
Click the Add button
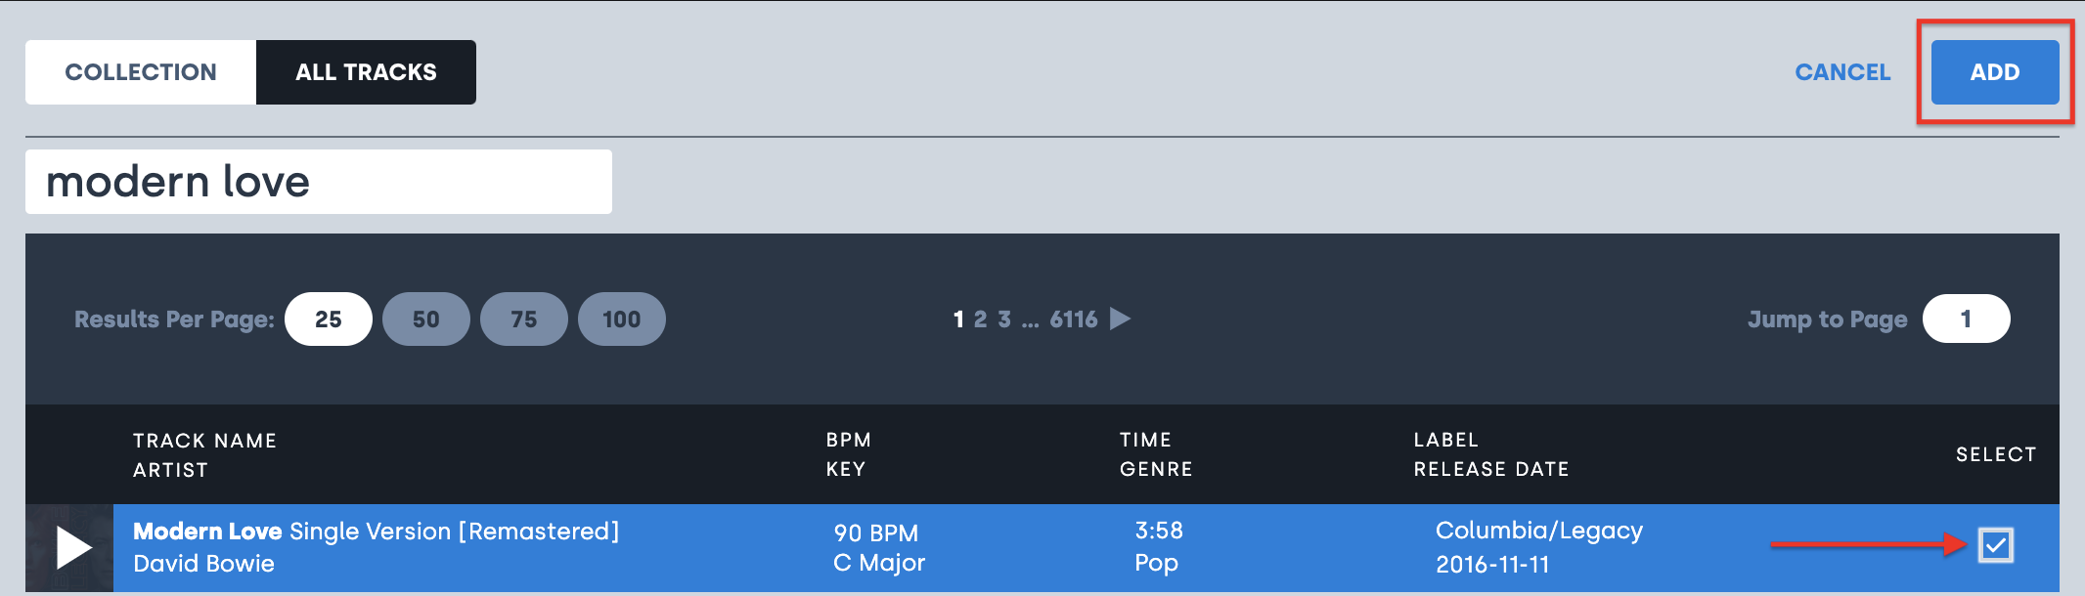[1995, 72]
